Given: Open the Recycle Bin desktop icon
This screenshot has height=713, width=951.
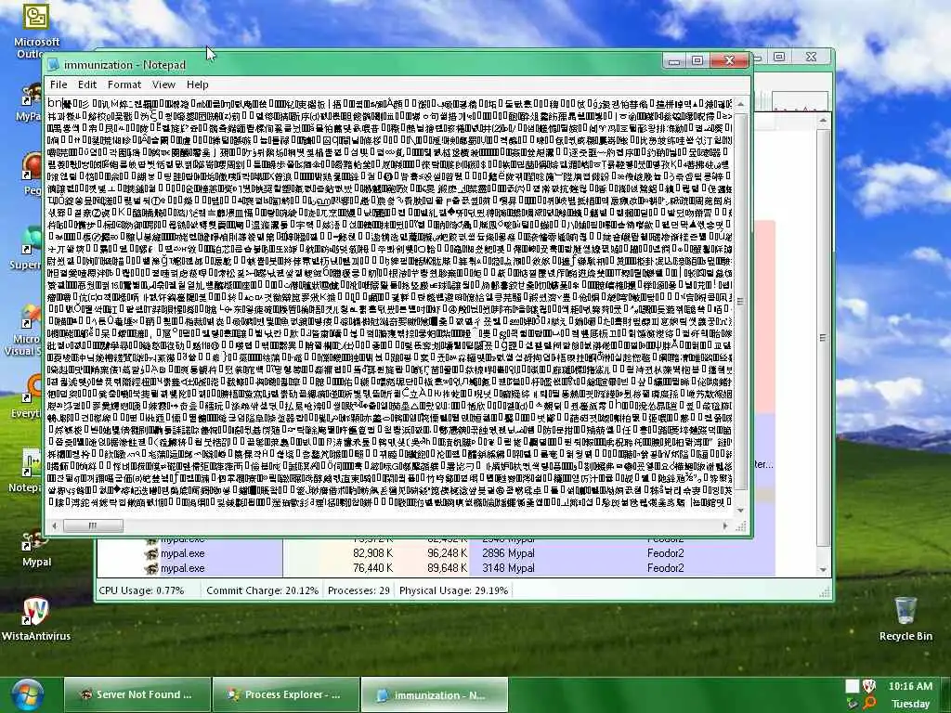Looking at the screenshot, I should tap(905, 618).
